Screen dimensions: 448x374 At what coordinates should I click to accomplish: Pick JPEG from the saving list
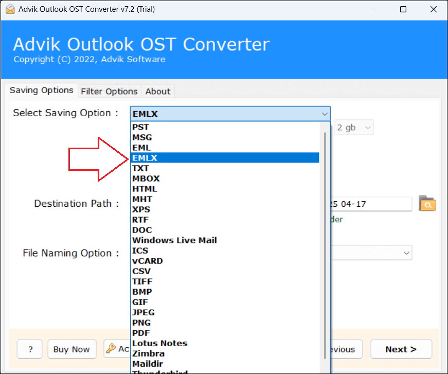225,312
